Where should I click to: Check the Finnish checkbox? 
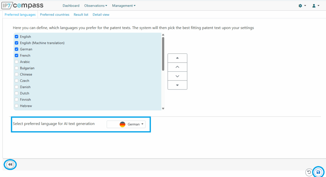click(16, 100)
